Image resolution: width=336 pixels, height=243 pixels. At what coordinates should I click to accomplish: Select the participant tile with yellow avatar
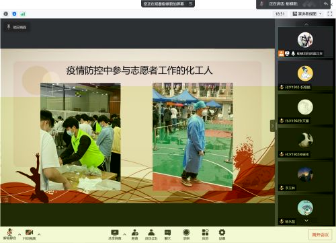(305, 75)
